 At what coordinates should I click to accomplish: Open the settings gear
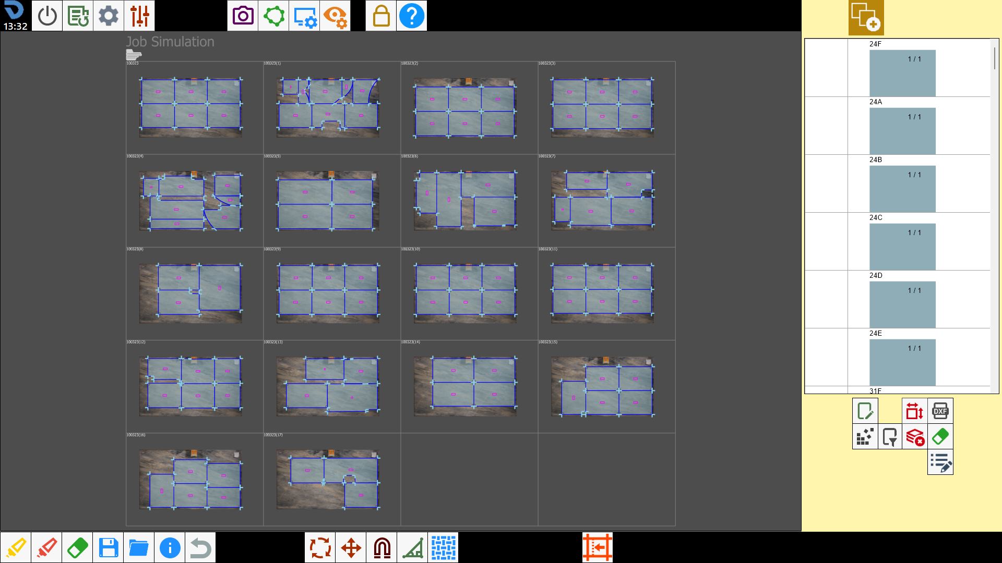coord(109,16)
